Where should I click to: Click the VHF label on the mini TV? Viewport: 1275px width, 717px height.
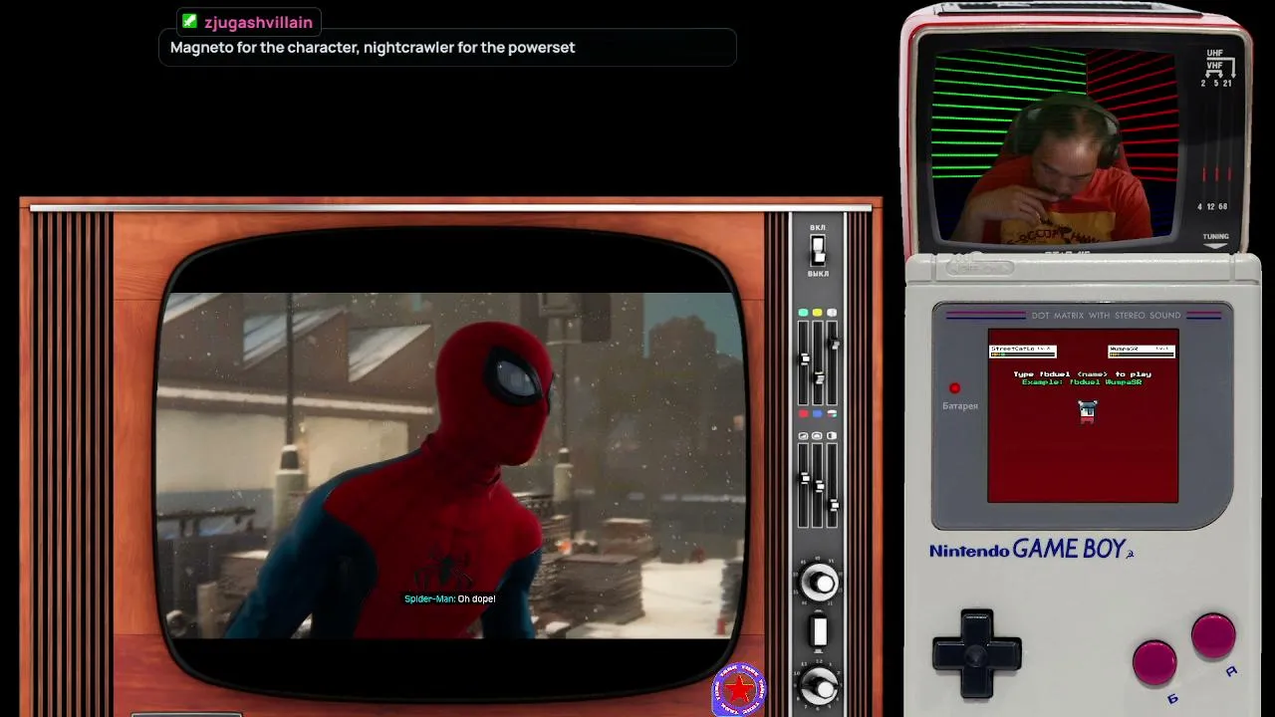1215,66
